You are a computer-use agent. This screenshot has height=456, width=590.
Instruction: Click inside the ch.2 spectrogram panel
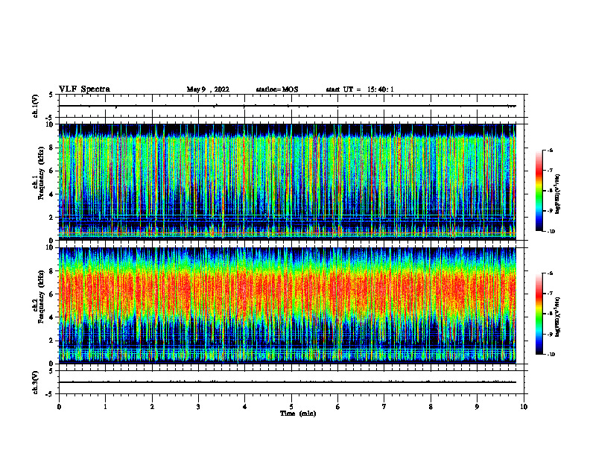(x=287, y=305)
